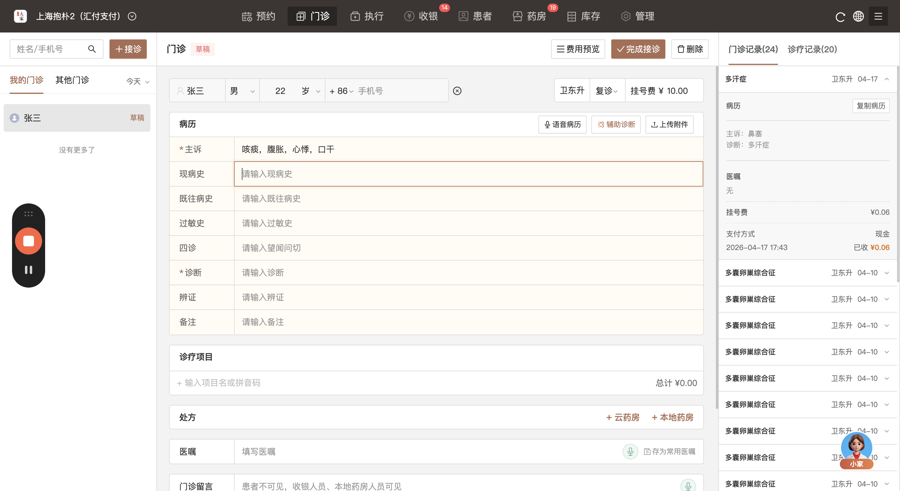900x491 pixels.
Task: Open the 复诊 visit type dropdown
Action: point(606,91)
